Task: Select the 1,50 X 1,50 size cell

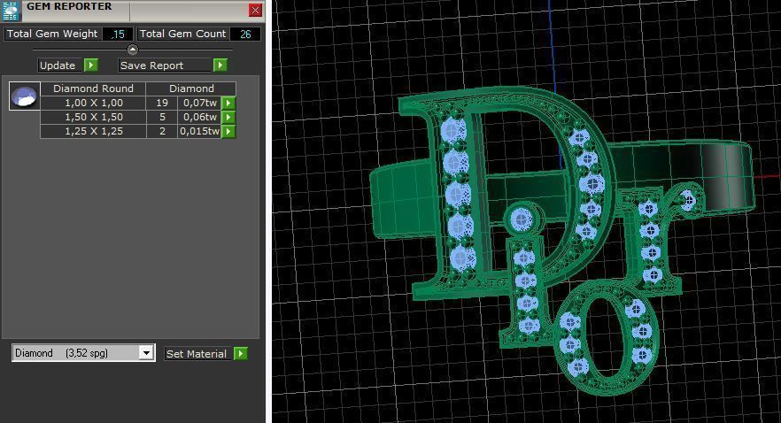Action: (93, 117)
